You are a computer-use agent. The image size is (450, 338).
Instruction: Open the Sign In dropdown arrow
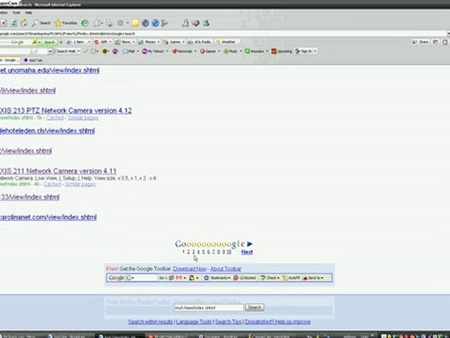tap(315, 51)
